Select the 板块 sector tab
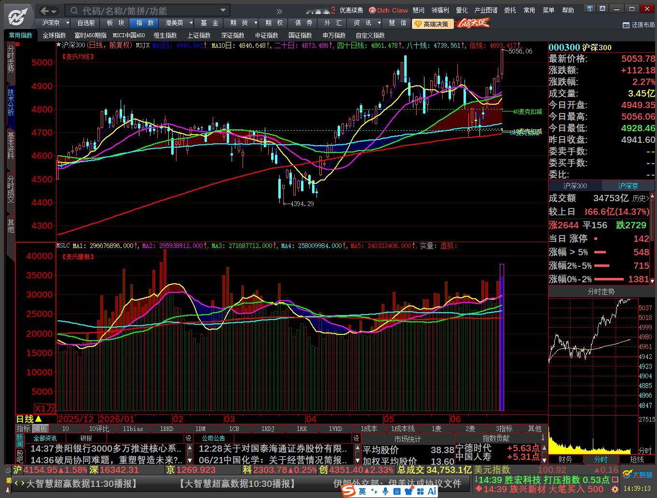 [x=115, y=23]
